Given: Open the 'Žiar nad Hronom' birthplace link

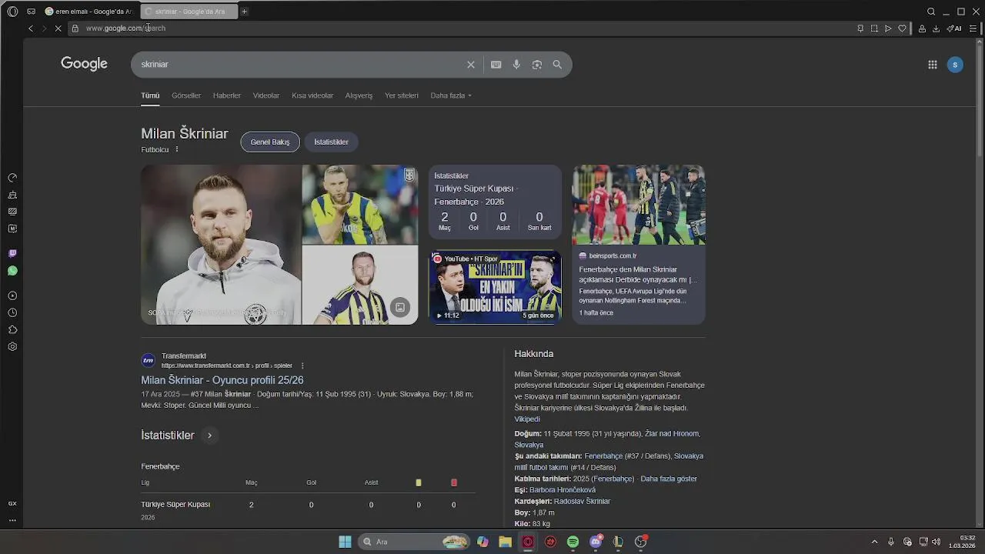Looking at the screenshot, I should (672, 434).
